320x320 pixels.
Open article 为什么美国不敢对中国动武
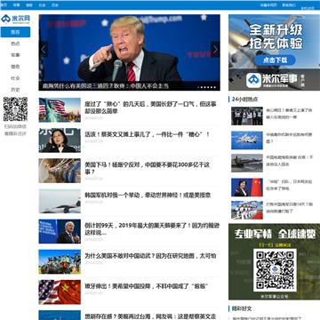click(150, 256)
